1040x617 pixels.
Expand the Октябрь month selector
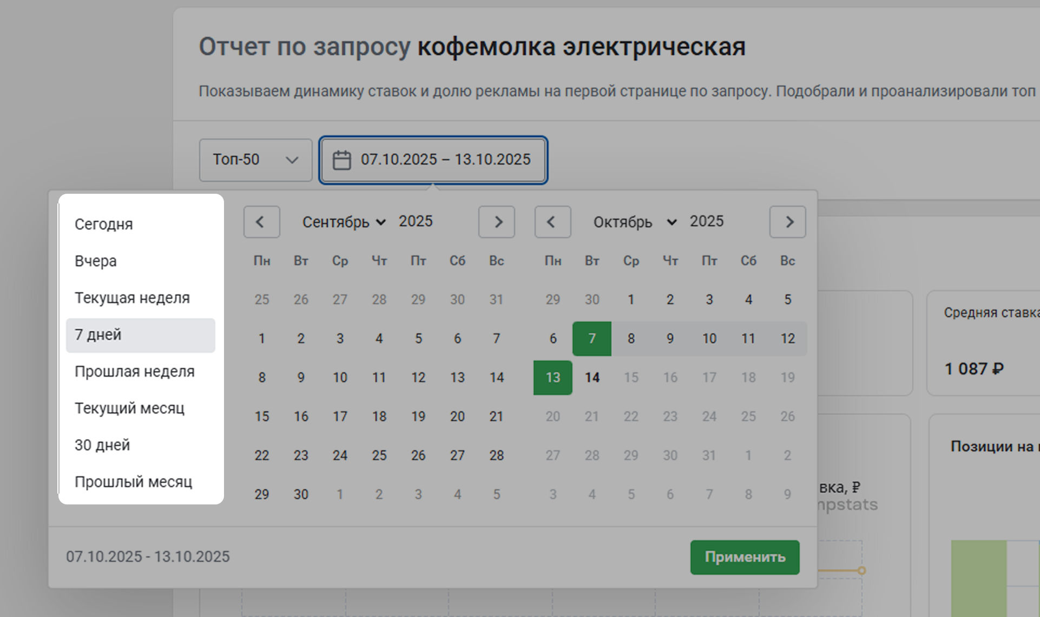tap(635, 222)
